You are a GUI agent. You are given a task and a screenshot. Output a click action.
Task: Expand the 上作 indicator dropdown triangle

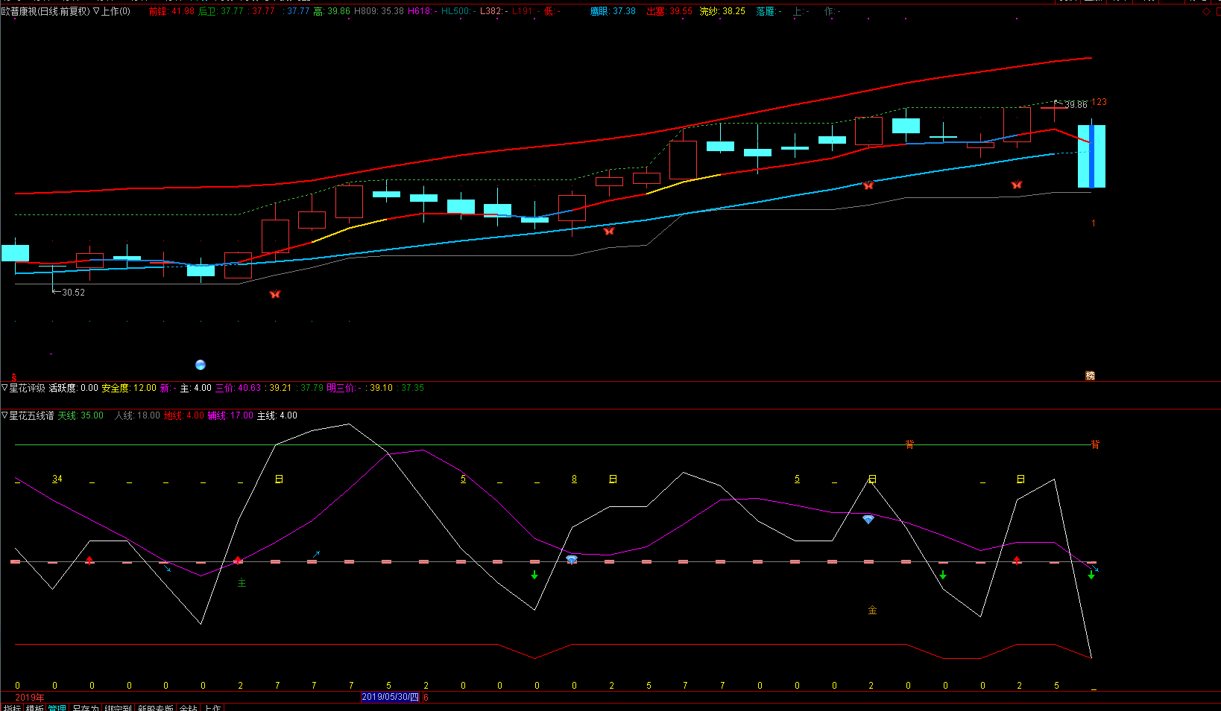pyautogui.click(x=96, y=11)
